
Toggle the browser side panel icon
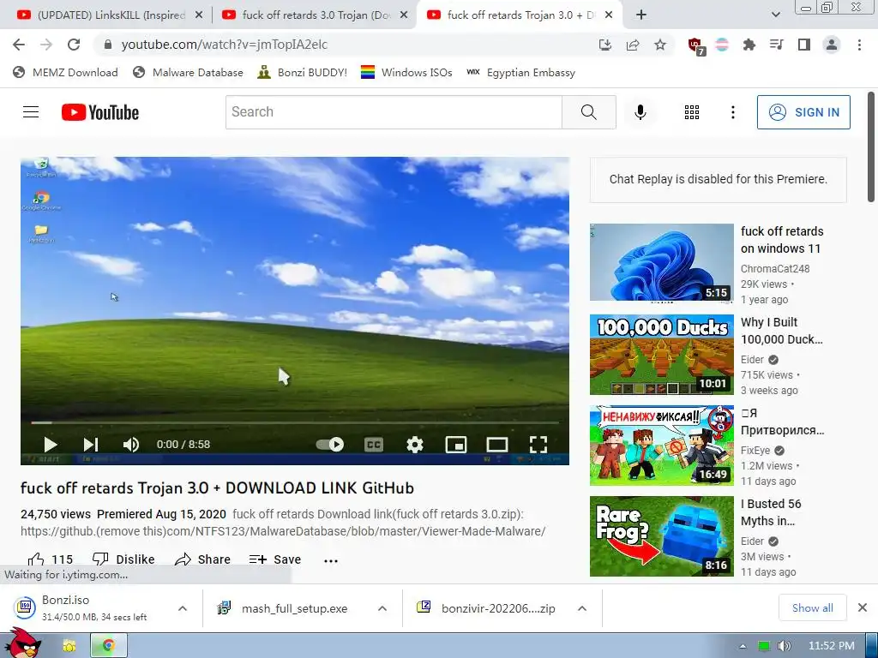coord(804,45)
